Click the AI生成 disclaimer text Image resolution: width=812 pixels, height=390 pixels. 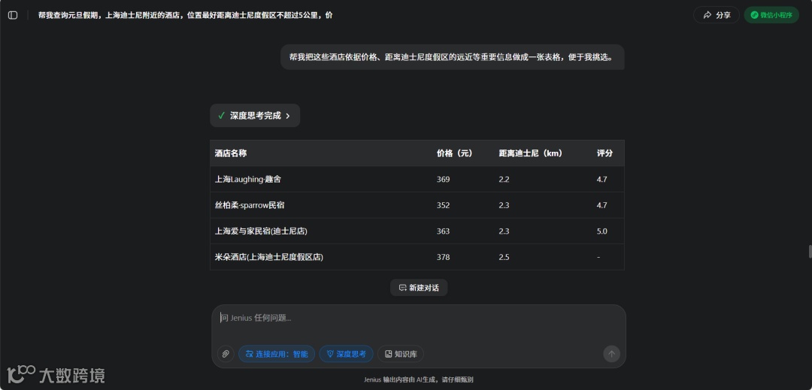tap(419, 379)
